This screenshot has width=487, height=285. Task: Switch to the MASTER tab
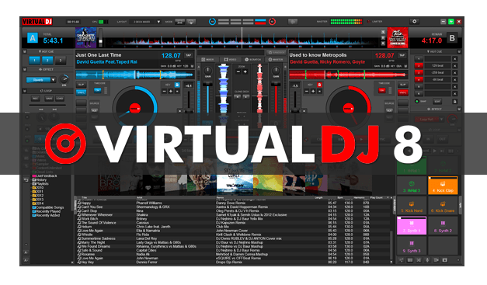pyautogui.click(x=276, y=59)
